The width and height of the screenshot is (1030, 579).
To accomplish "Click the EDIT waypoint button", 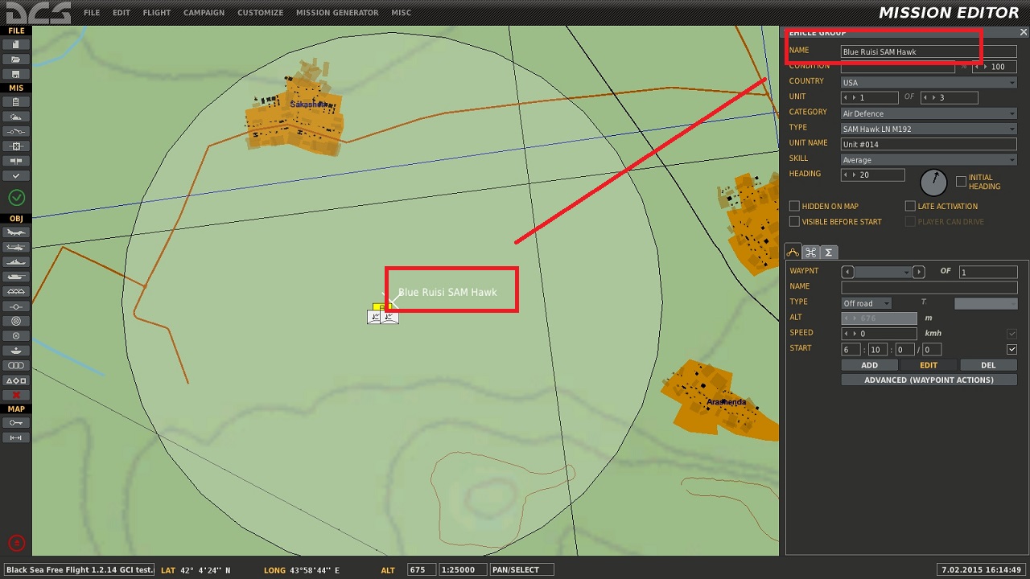I will [929, 365].
